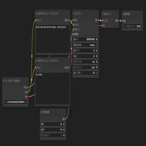146x146 pixels.
Task: Click the サンプル input port on VAEデコード
Action: click(102, 20)
